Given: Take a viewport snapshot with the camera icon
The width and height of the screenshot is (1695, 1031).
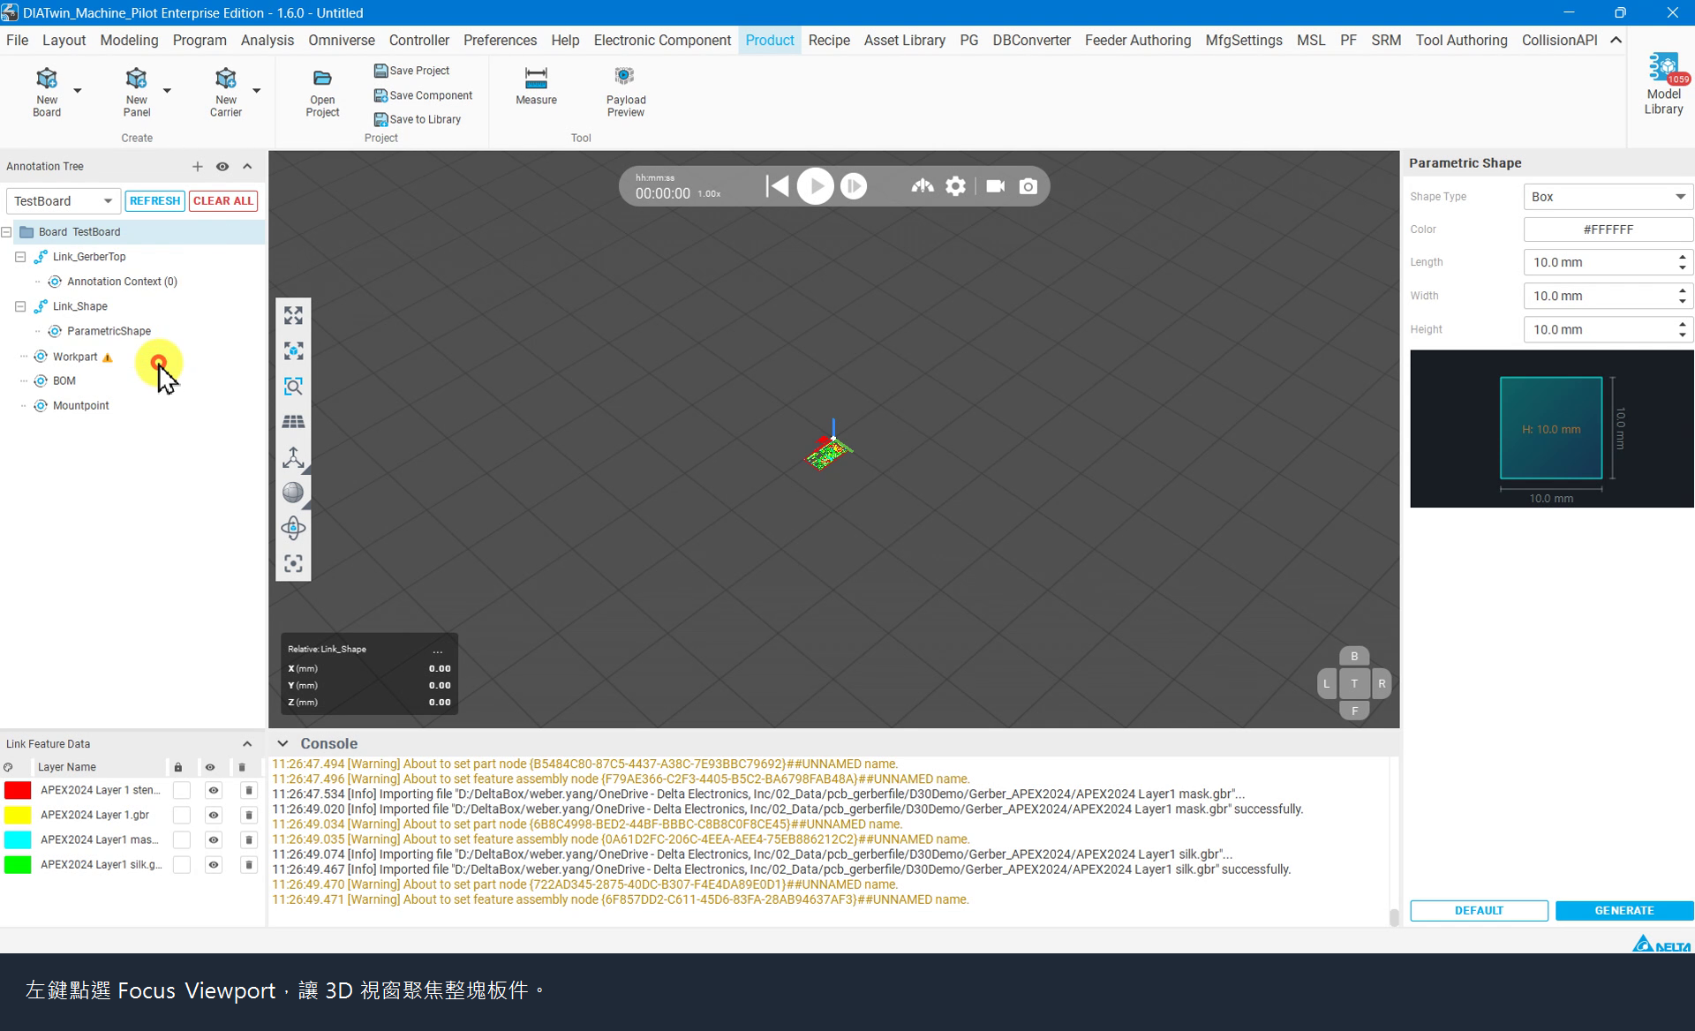Looking at the screenshot, I should [x=1028, y=186].
